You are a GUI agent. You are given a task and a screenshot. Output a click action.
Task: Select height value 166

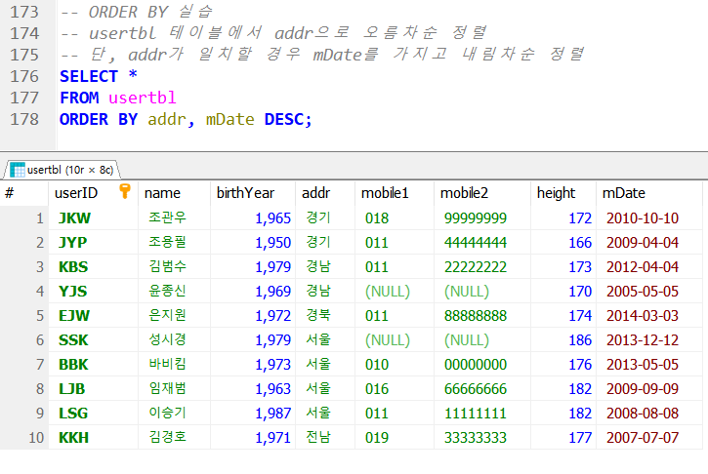tap(580, 243)
